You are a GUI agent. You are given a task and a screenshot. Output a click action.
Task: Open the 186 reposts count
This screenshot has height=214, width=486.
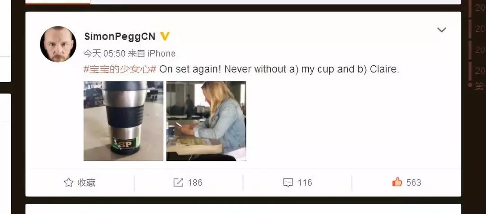click(195, 183)
